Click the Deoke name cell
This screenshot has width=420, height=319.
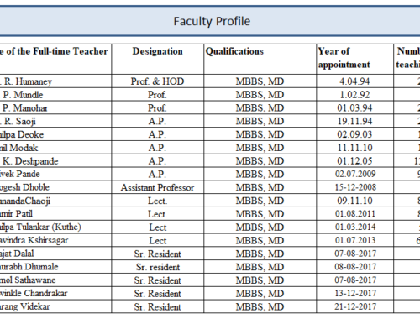point(55,134)
